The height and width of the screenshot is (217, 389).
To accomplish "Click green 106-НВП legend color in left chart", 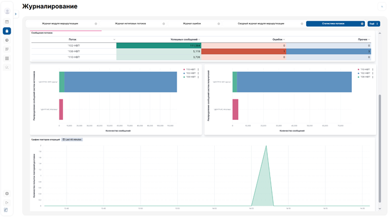I will coord(184,77).
